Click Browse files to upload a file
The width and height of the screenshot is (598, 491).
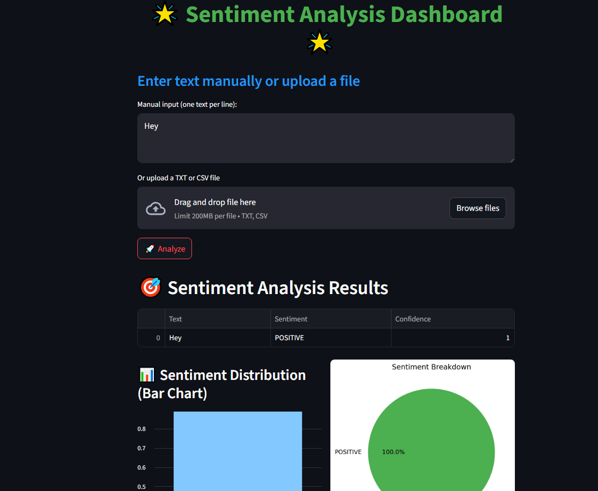click(477, 208)
